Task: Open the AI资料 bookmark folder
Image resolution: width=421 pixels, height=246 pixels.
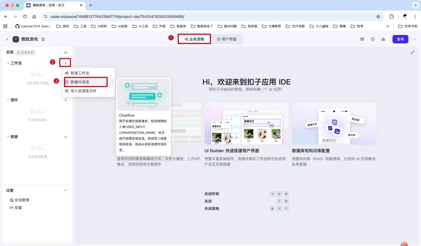Action: click(x=99, y=26)
